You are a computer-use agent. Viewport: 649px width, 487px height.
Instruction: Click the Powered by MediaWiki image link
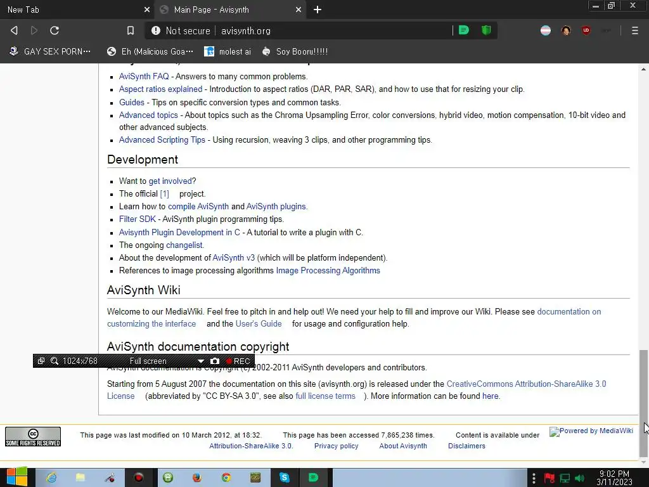tap(591, 431)
